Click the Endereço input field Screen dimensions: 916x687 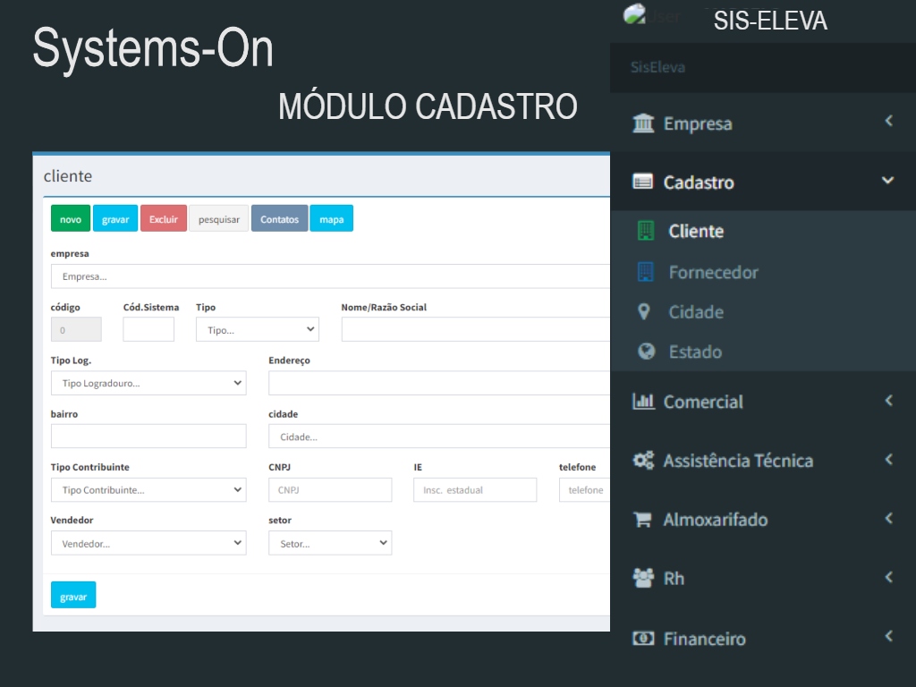tap(439, 383)
